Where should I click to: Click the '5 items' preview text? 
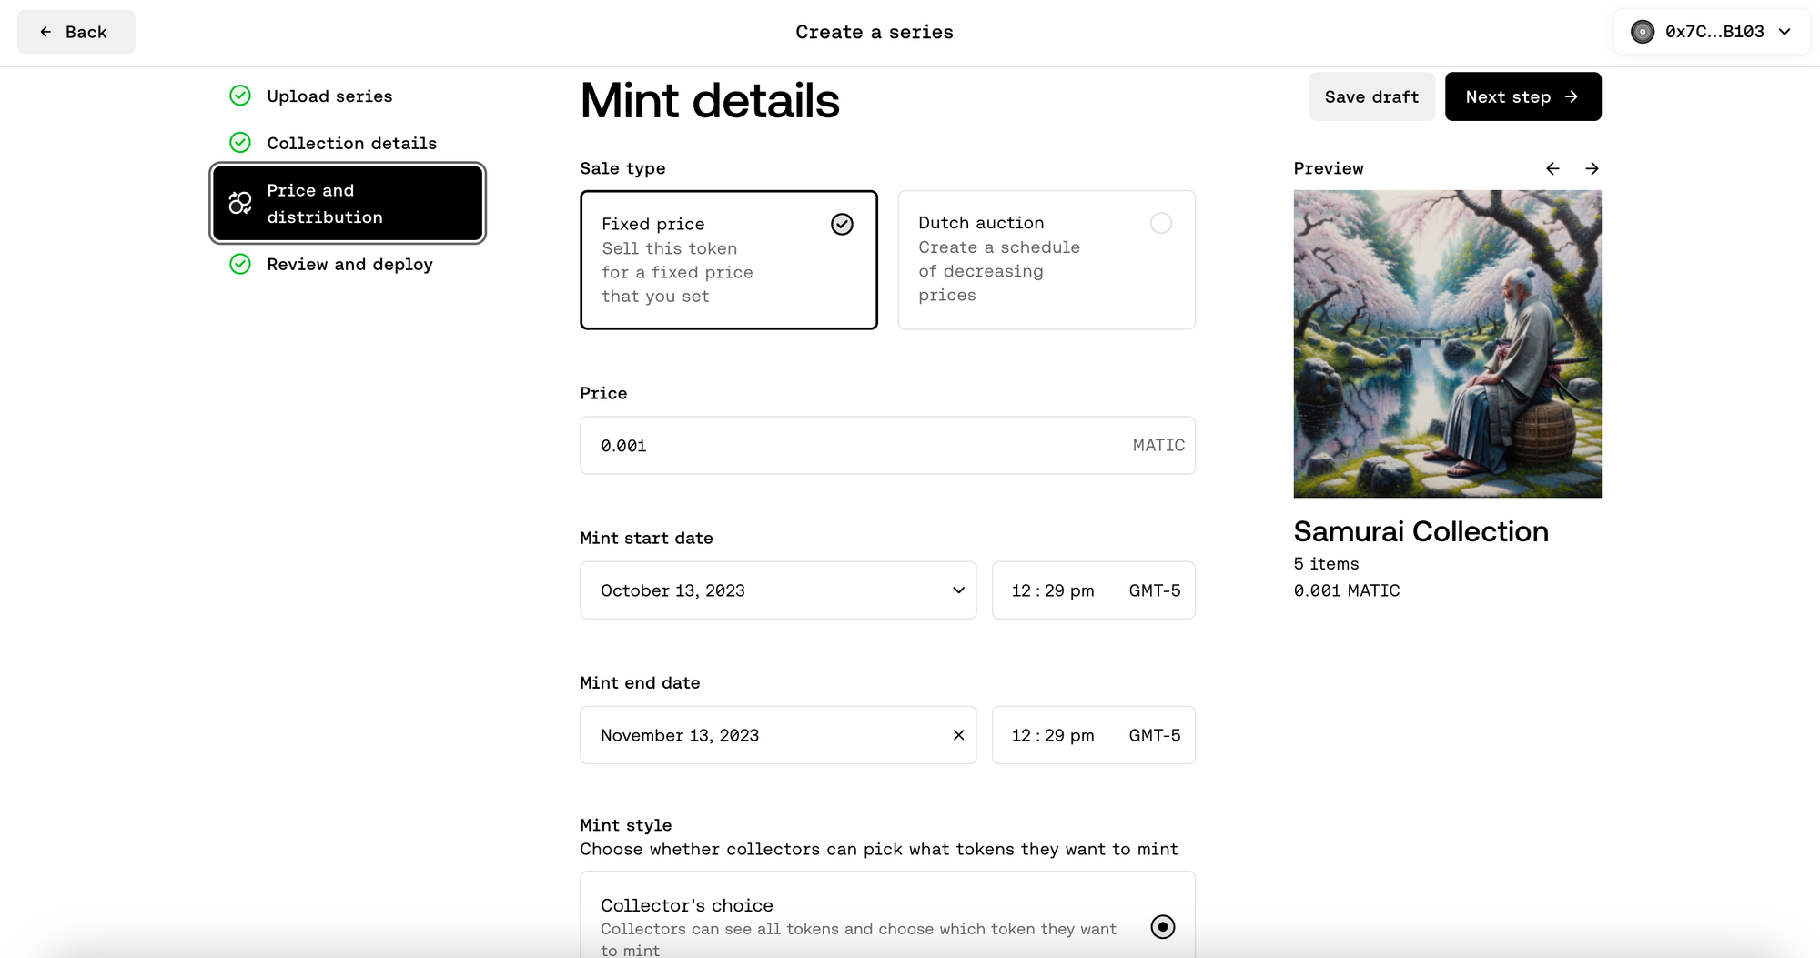click(x=1327, y=564)
